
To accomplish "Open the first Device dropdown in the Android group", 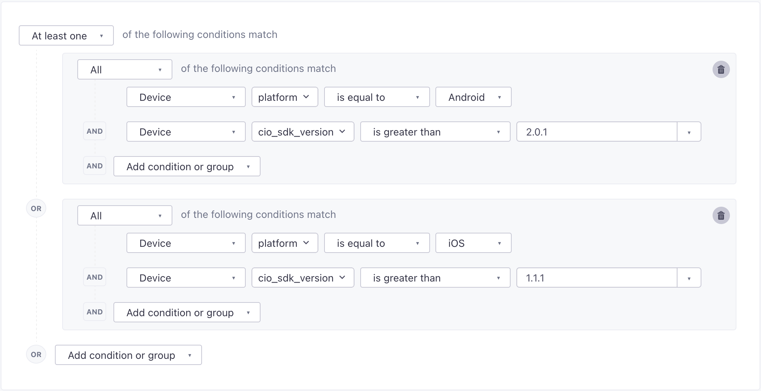I will tap(186, 97).
